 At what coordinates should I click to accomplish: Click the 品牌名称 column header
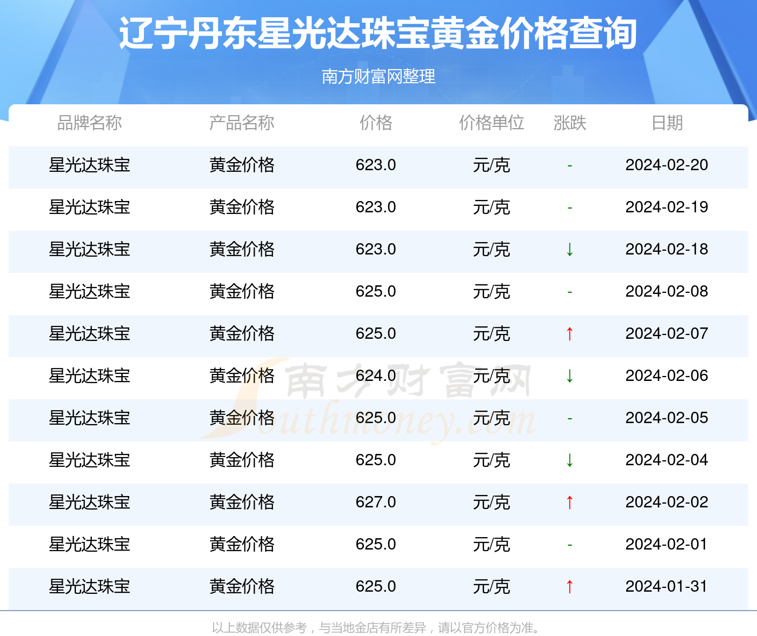(90, 123)
